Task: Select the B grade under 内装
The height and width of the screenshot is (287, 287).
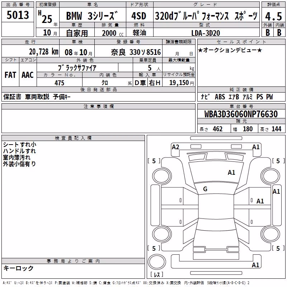Action: [279, 33]
